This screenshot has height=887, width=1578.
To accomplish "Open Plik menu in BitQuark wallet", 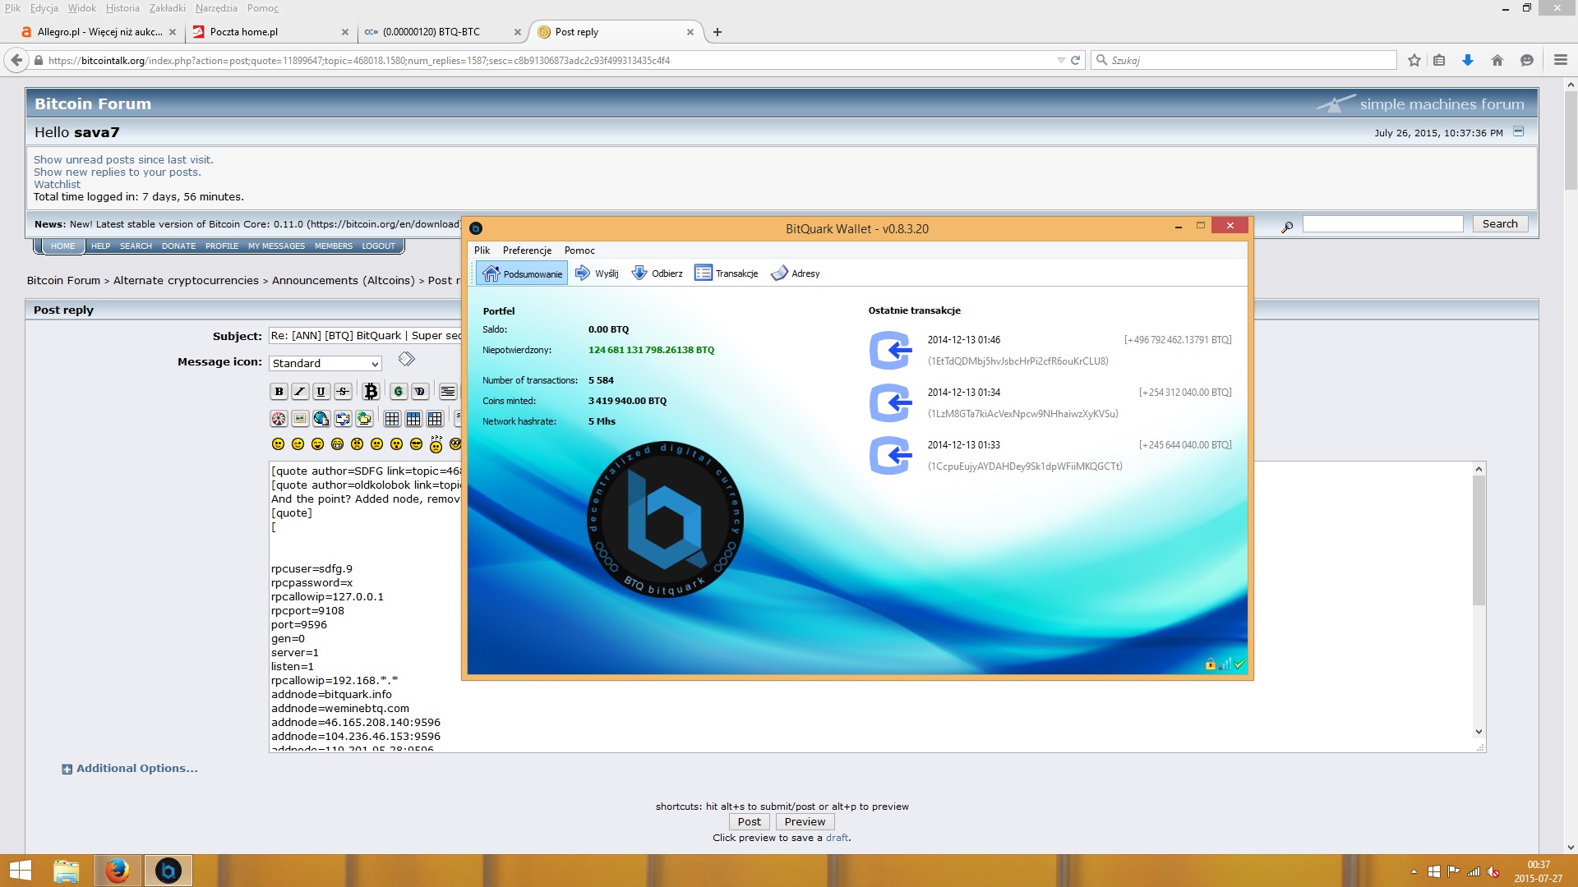I will point(482,250).
